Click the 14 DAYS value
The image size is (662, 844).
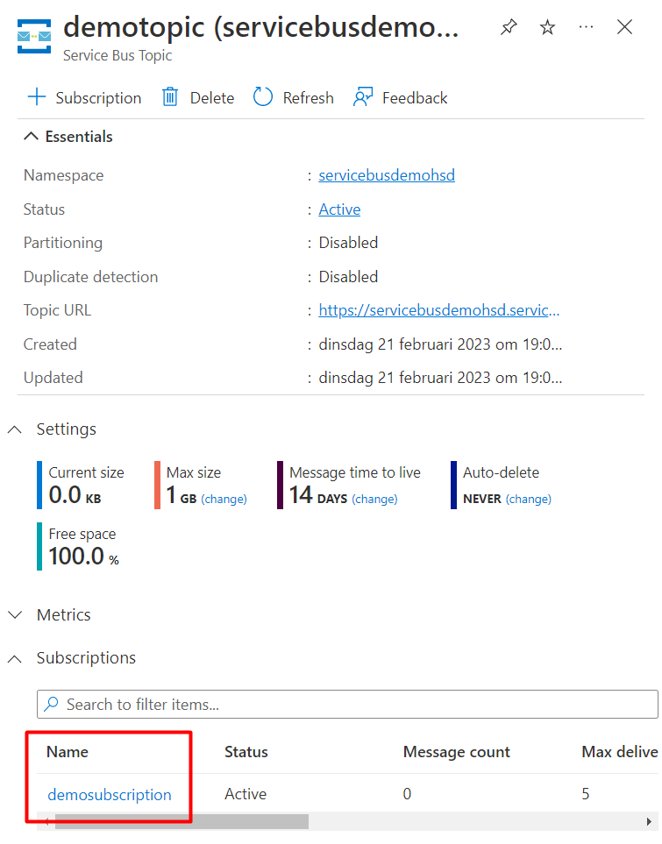317,495
